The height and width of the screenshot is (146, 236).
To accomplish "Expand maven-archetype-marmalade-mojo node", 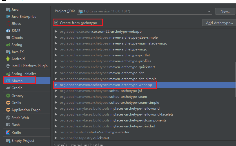I will pyautogui.click(x=56, y=43).
